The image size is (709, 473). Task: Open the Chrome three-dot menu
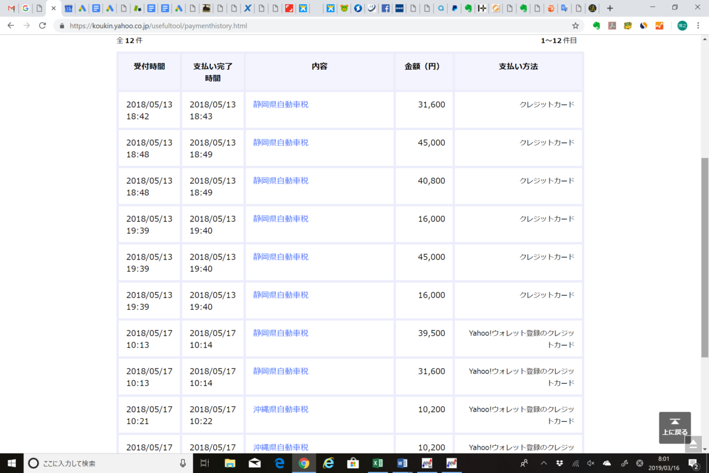(x=699, y=25)
